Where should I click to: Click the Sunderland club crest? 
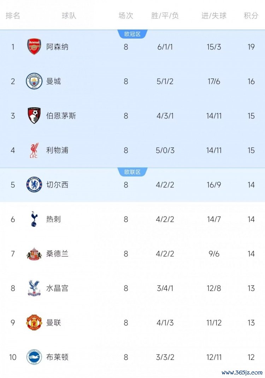click(x=34, y=254)
